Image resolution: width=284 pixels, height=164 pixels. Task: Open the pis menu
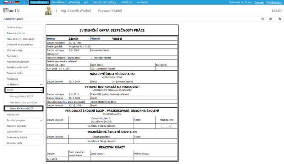86,2
